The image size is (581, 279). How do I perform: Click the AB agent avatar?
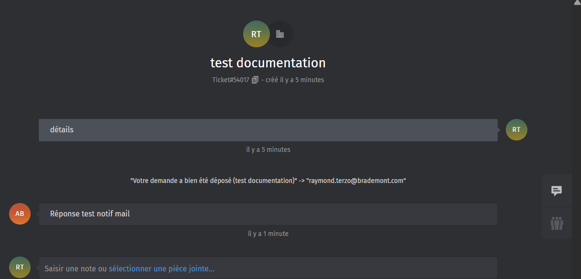coord(20,214)
